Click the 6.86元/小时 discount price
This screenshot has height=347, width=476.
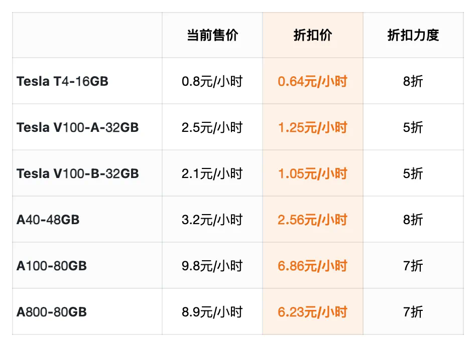point(312,266)
